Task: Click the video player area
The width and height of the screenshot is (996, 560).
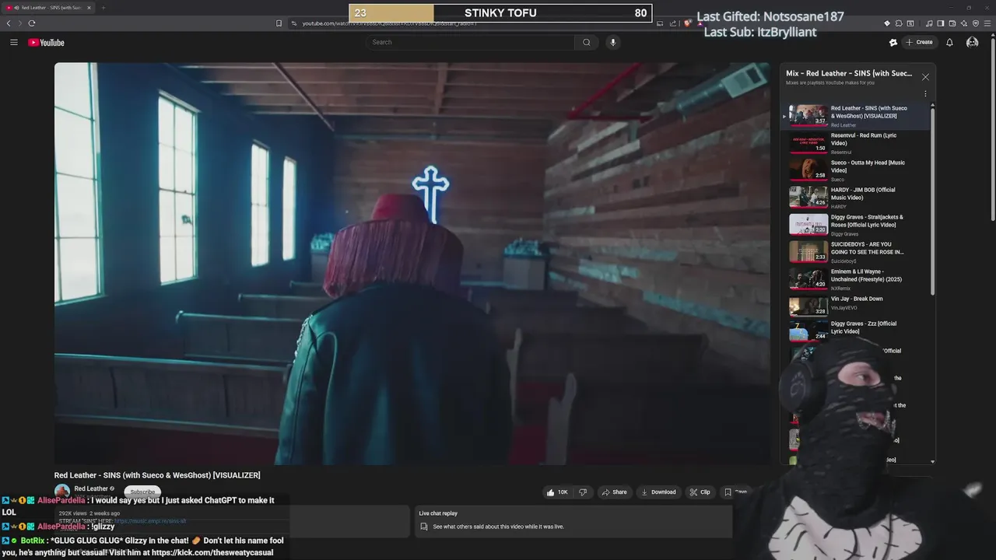Action: tap(412, 264)
